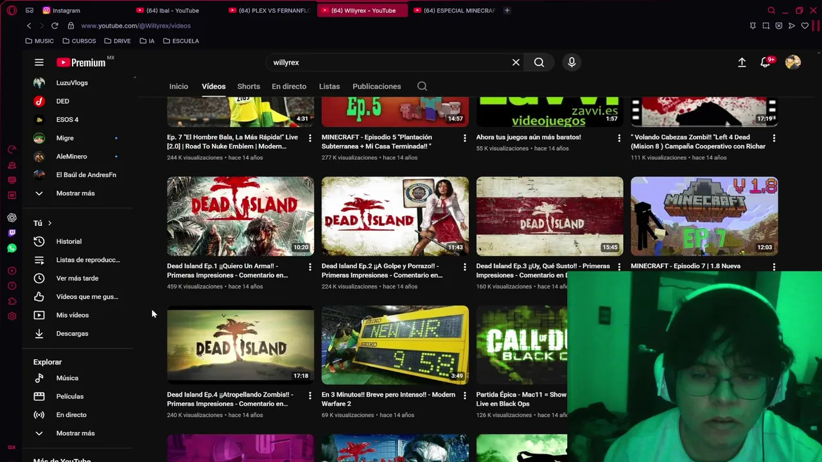The image size is (822, 462).
Task: Open the En directo channel tab
Action: tap(289, 86)
